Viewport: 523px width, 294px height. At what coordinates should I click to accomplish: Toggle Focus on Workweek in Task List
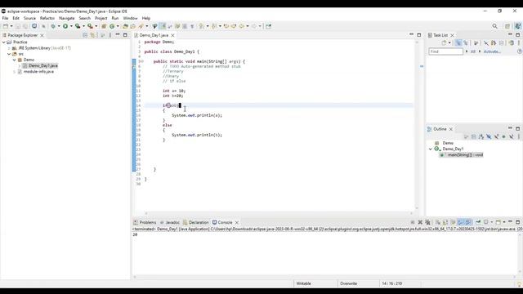click(x=476, y=42)
